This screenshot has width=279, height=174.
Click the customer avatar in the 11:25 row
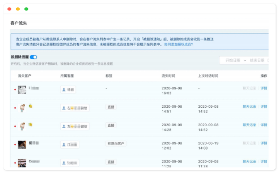(22, 162)
